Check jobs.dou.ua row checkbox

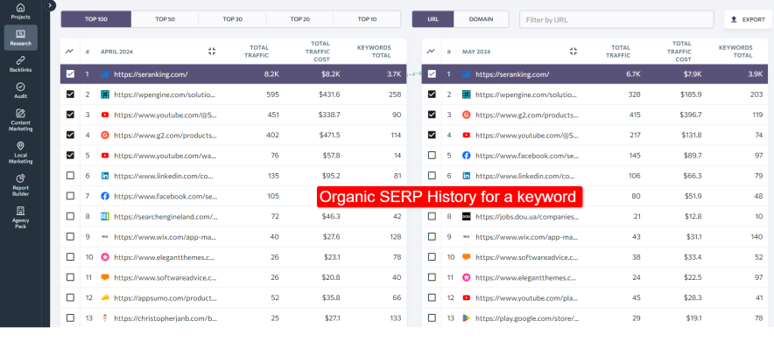[432, 216]
